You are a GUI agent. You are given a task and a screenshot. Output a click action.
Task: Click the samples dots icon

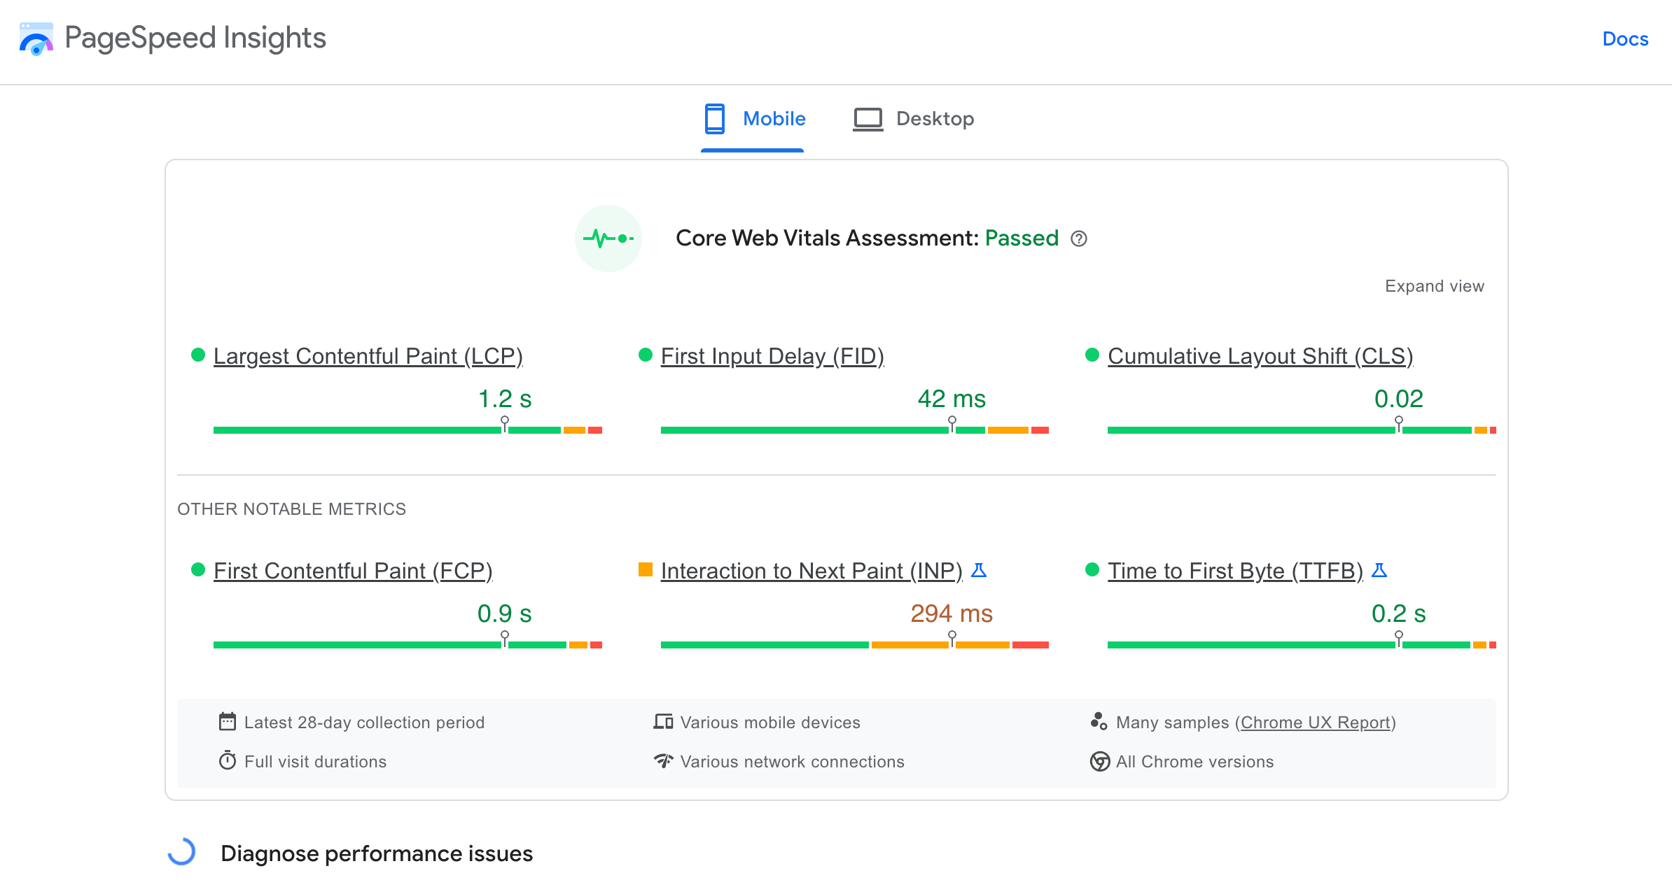coord(1099,722)
